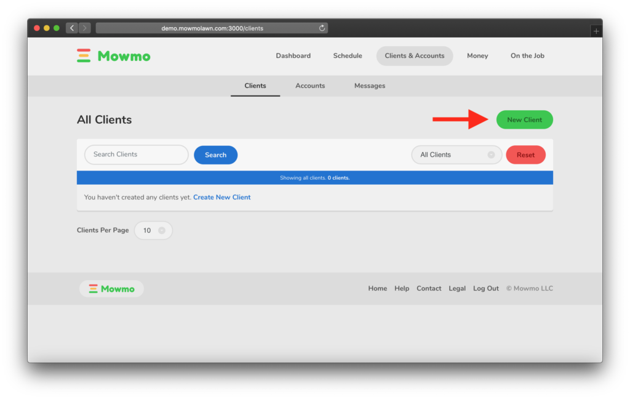Viewport: 630px width, 399px height.
Task: Open the Help footer link
Action: click(402, 288)
